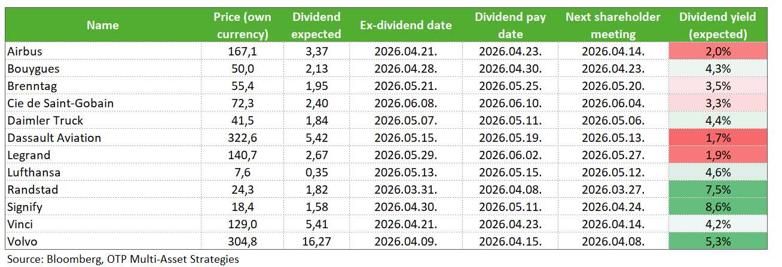This screenshot has width=782, height=267.
Task: Select Volvo price 304,8
Action: pos(243,242)
